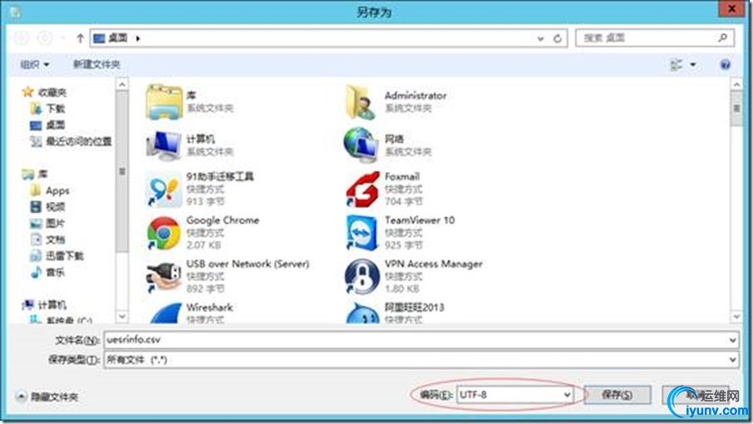Viewport: 753px width, 424px height.
Task: Select USB over Network (Server) shortcut icon
Action: tap(163, 277)
